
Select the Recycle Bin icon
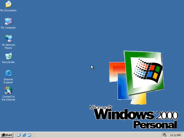(8, 58)
